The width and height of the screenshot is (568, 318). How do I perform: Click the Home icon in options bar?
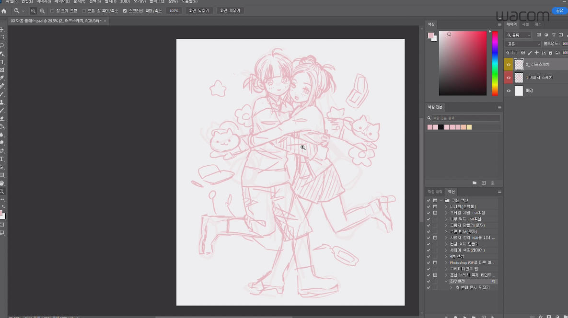4,11
